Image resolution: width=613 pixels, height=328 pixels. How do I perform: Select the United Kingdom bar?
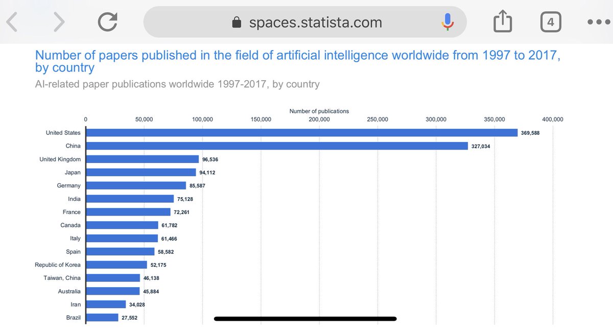pyautogui.click(x=143, y=159)
